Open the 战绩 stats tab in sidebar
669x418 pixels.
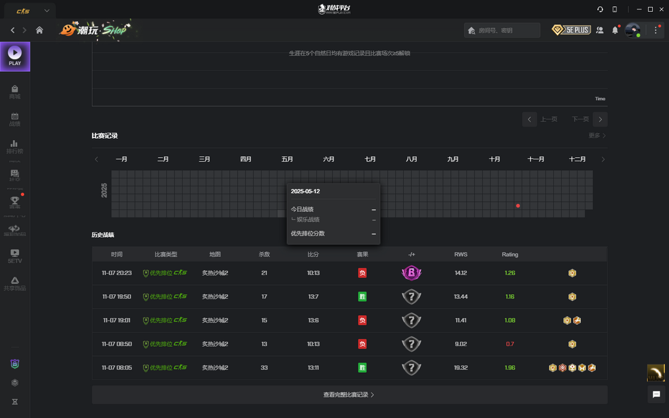pyautogui.click(x=15, y=119)
